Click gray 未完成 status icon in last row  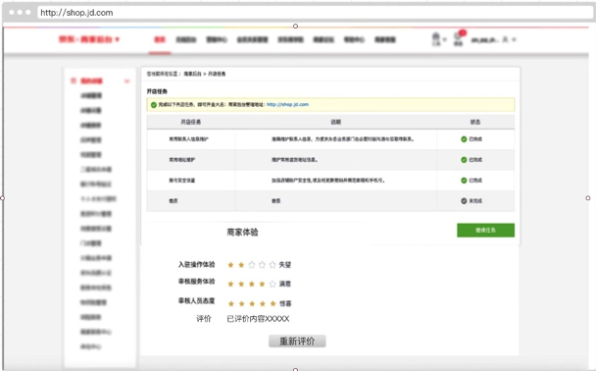[x=464, y=201]
